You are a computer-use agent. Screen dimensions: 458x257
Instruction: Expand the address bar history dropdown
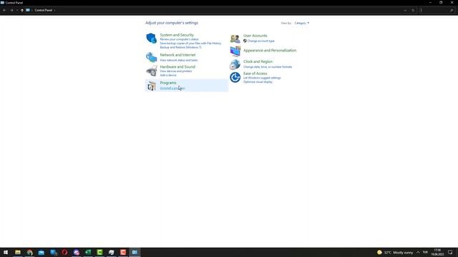(x=405, y=10)
